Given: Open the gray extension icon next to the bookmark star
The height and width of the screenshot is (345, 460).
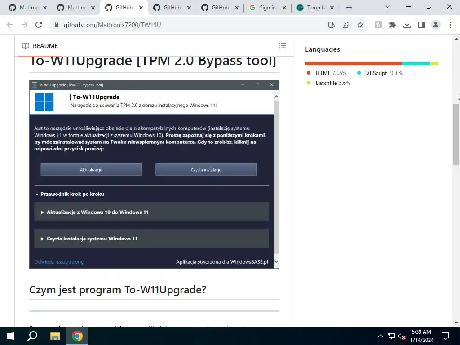Looking at the screenshot, I should point(378,25).
